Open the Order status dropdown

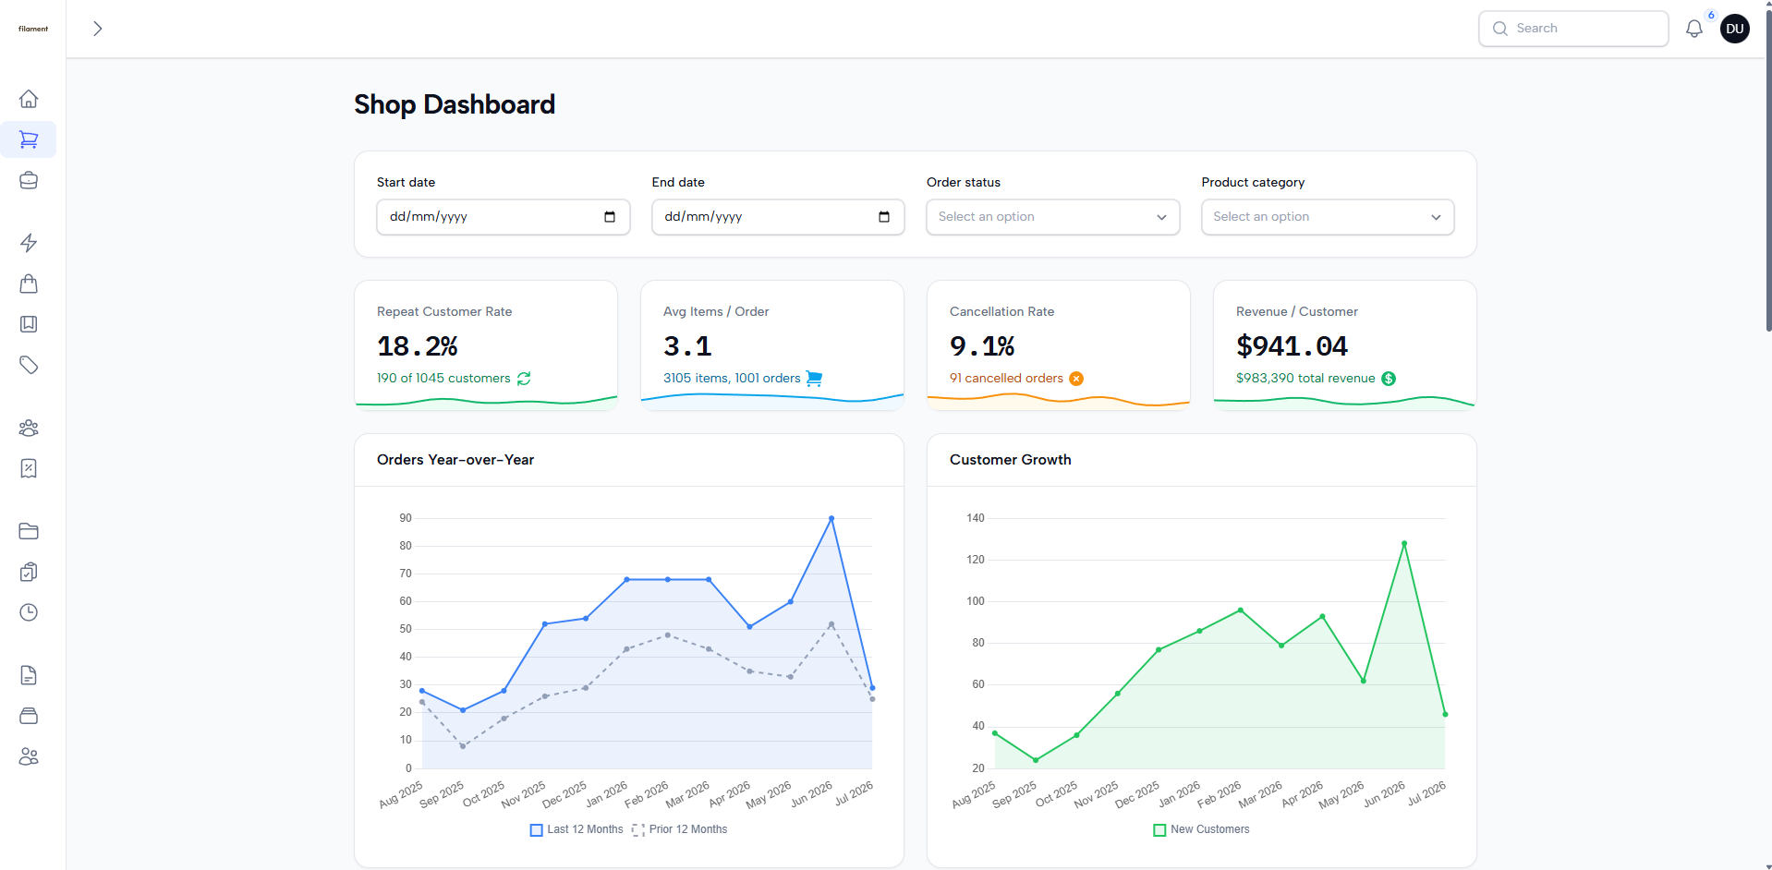coord(1052,217)
